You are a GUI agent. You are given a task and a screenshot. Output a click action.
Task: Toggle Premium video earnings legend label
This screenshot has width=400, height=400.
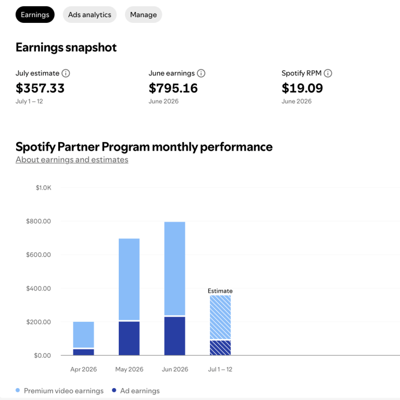(64, 391)
